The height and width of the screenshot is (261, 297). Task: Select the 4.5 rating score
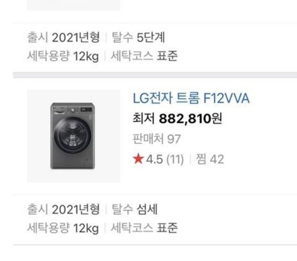click(155, 159)
